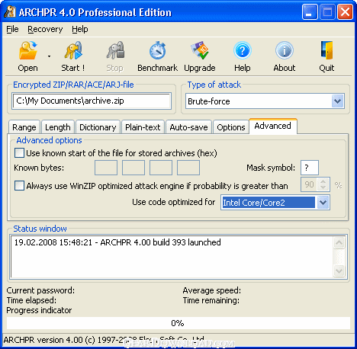The width and height of the screenshot is (357, 349).
Task: Click Status window scrollbar up arrow
Action: point(339,243)
